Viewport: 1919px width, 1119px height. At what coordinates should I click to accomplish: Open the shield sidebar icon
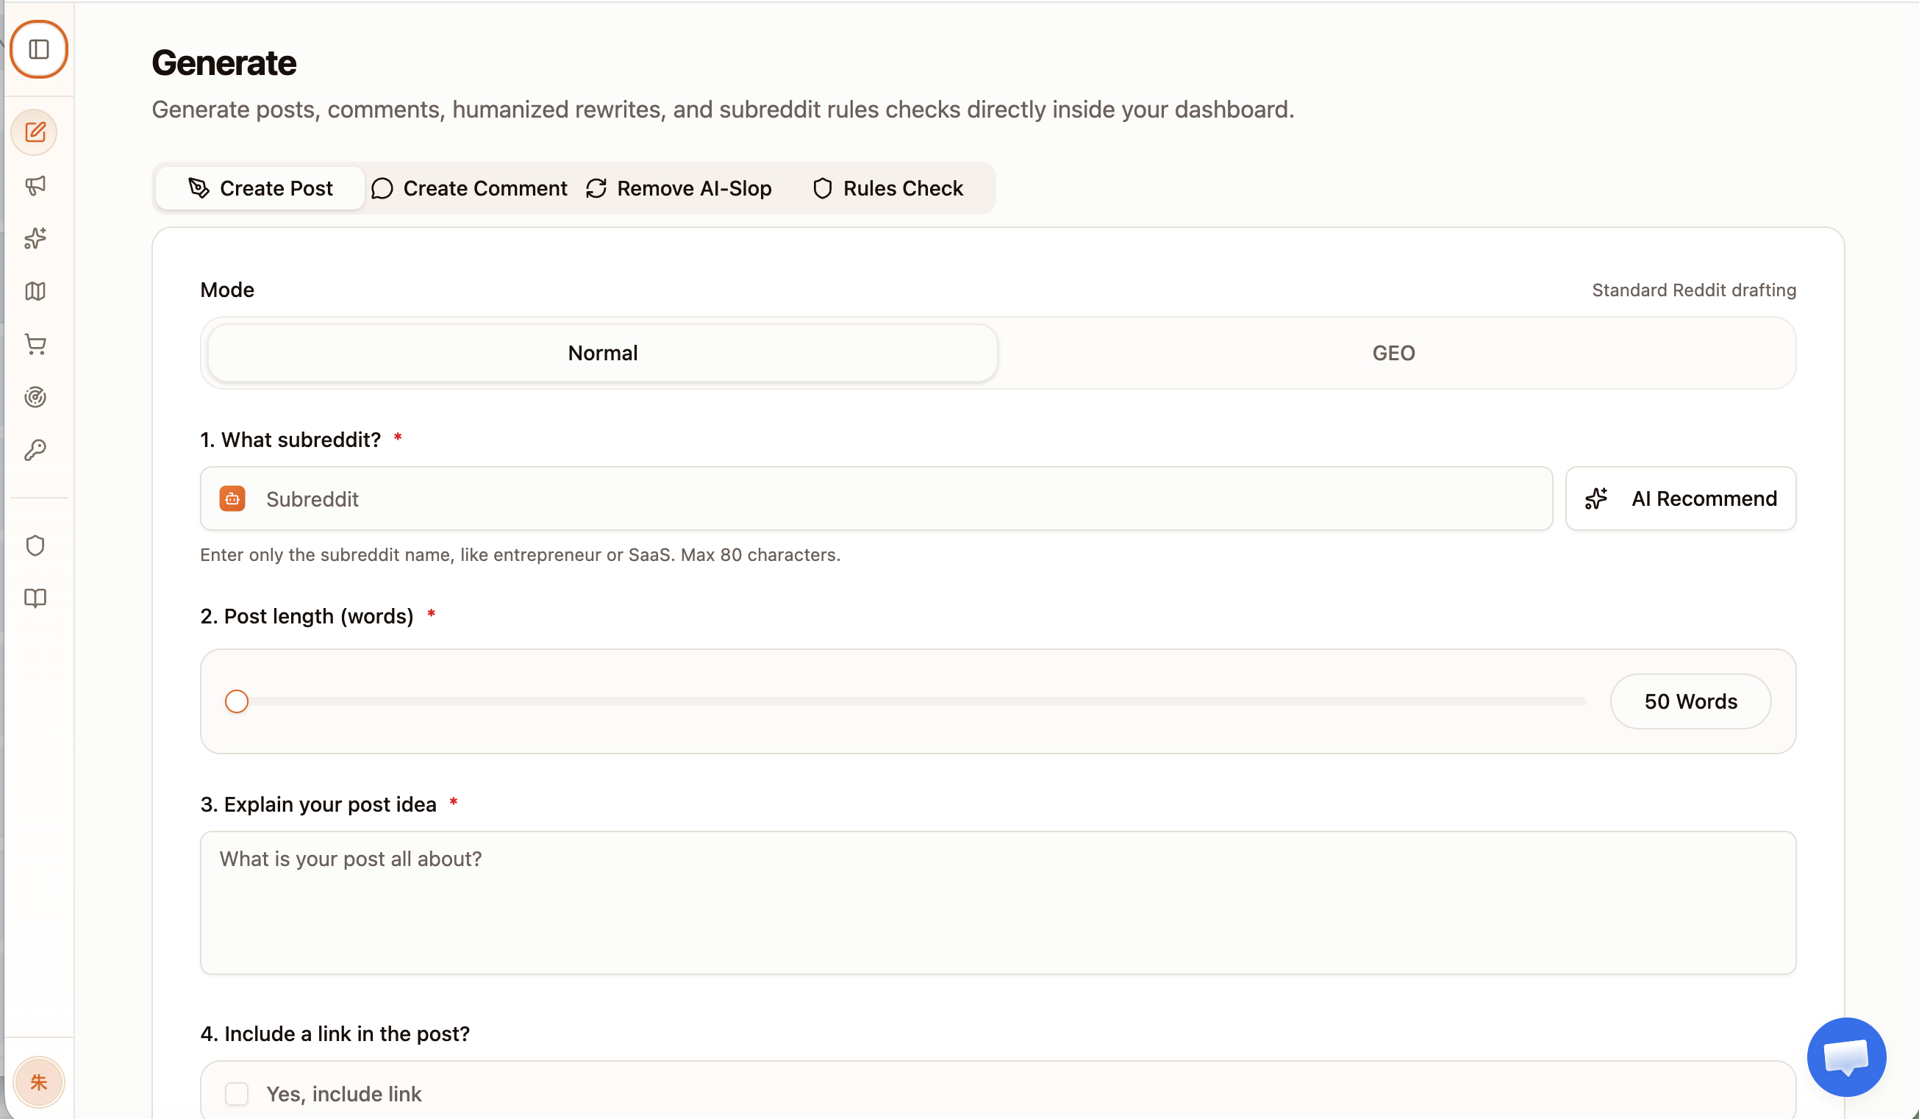click(35, 546)
